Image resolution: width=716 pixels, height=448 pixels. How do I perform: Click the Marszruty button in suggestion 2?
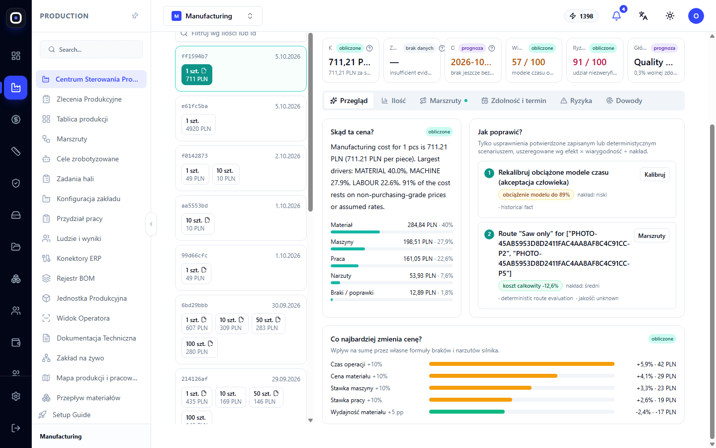(x=652, y=236)
